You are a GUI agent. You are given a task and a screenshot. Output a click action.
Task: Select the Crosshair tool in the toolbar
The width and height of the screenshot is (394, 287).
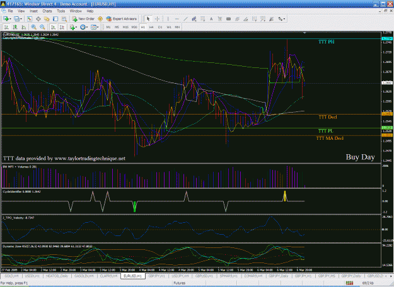[x=157, y=19]
